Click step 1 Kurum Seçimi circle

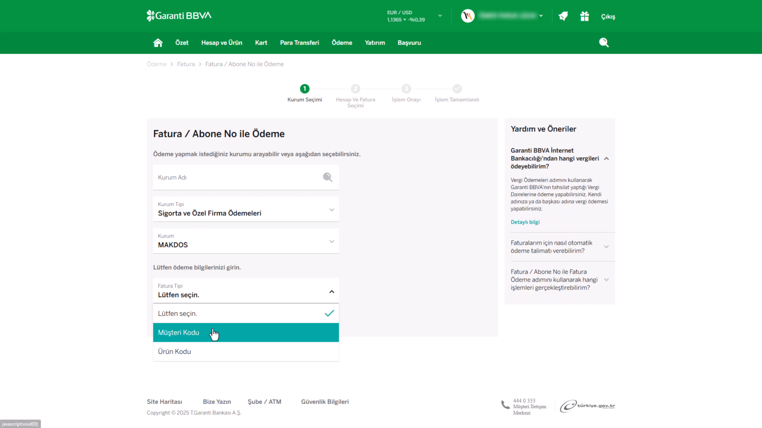[x=305, y=89]
